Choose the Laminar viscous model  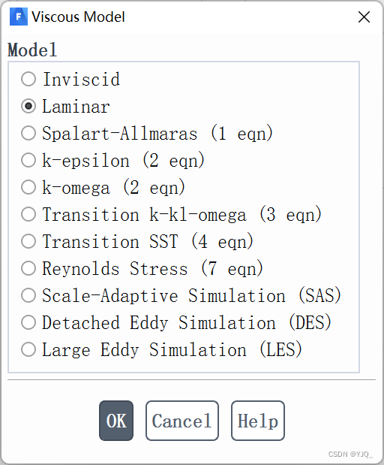click(28, 106)
